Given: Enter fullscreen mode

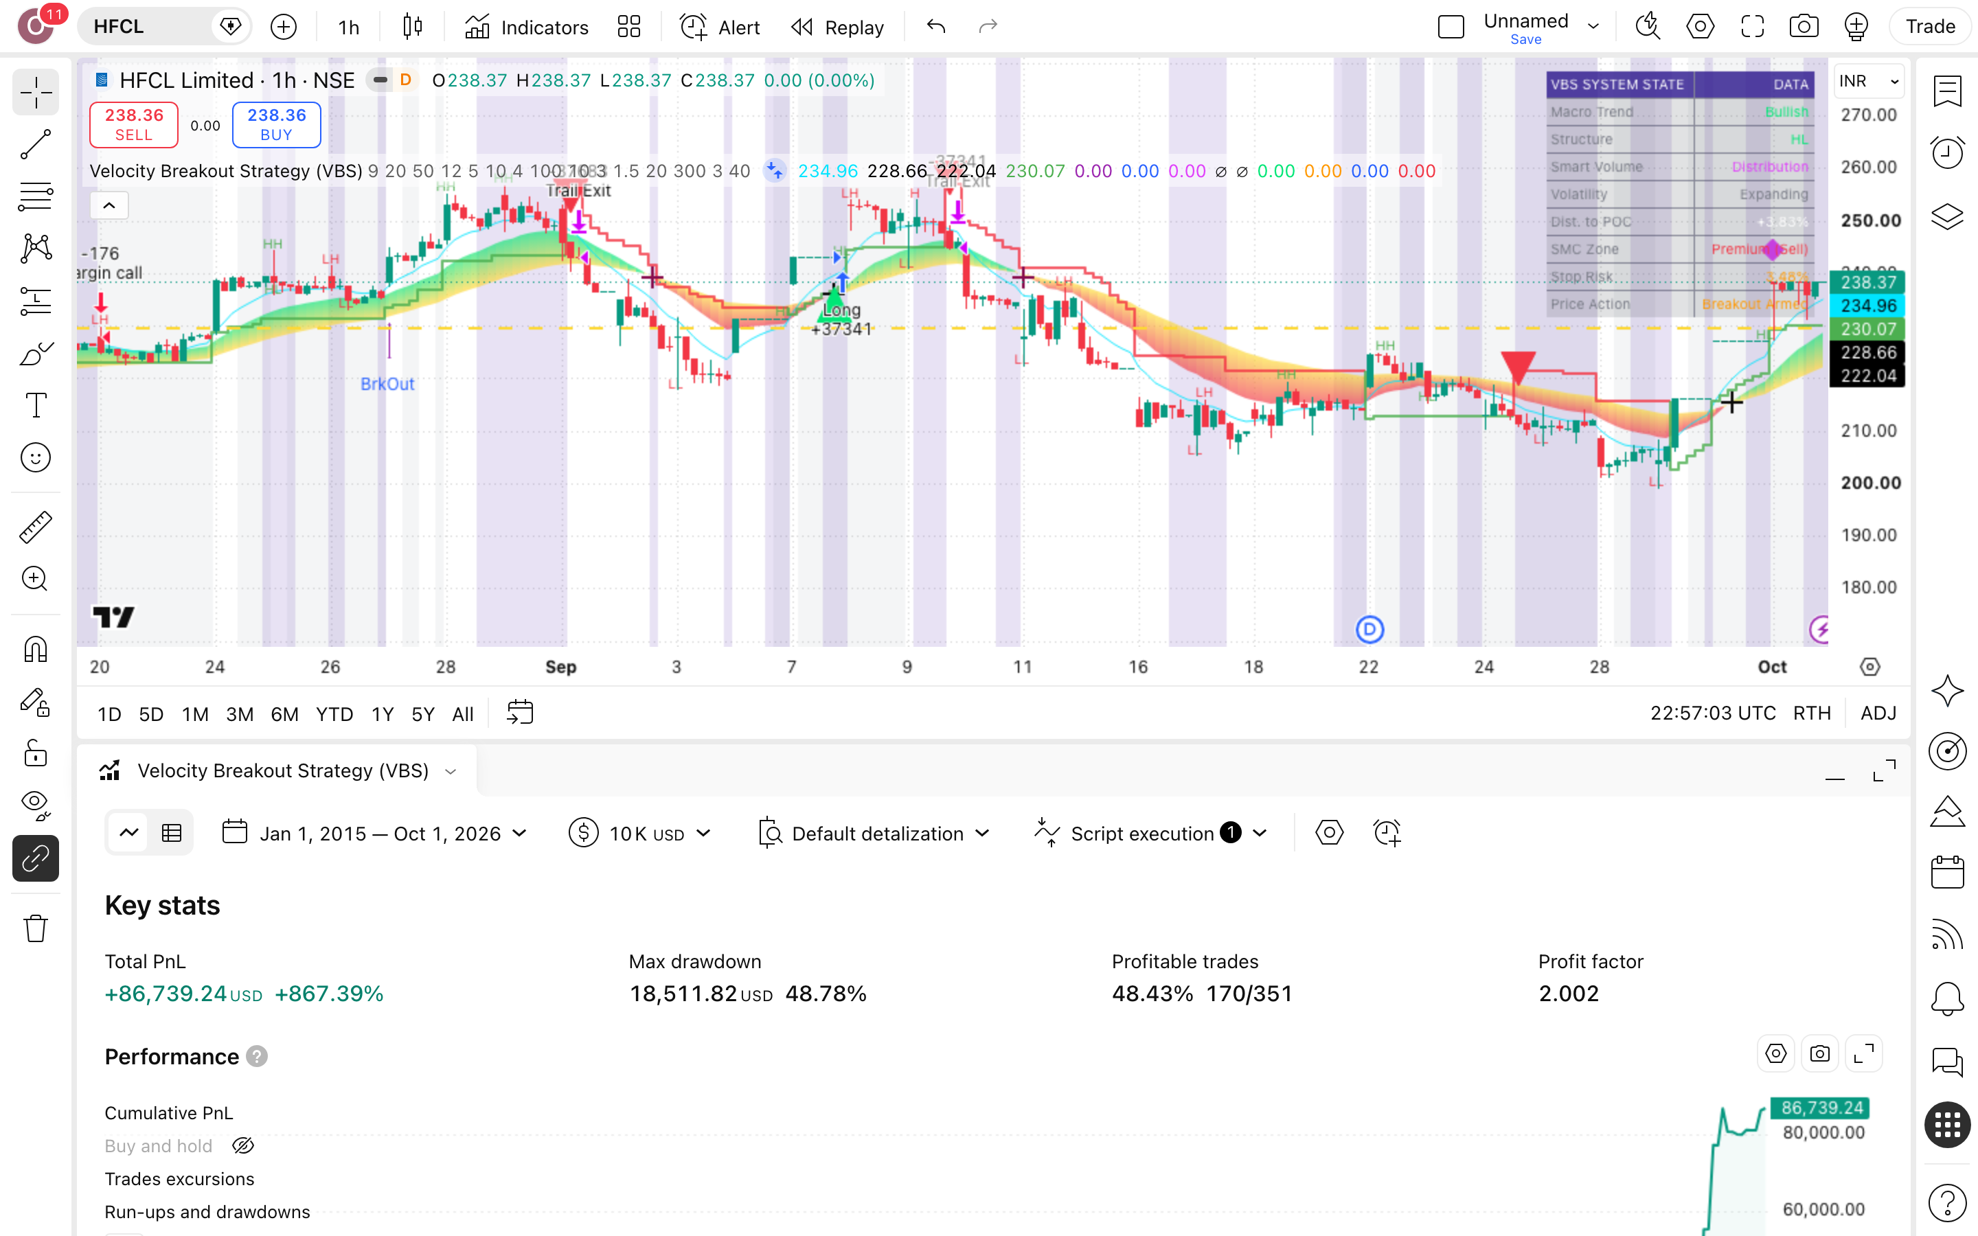Looking at the screenshot, I should (x=1753, y=27).
